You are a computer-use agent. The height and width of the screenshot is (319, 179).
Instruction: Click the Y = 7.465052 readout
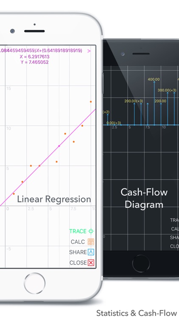pos(34,62)
